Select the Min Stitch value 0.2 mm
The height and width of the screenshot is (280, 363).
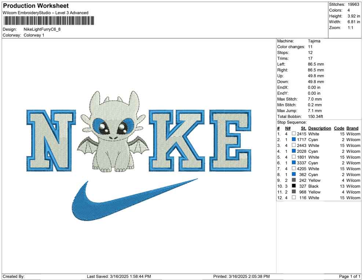(315, 105)
